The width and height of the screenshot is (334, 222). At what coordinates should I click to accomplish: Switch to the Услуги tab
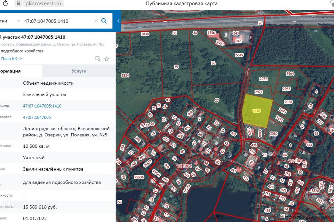79,71
